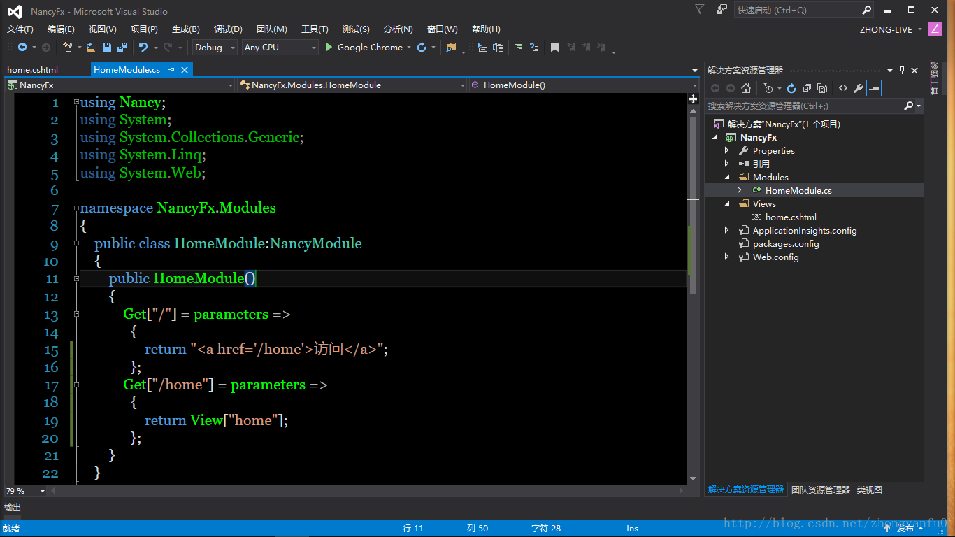Screen dimensions: 955x537
Task: Save the current file with Save icon
Action: (107, 48)
